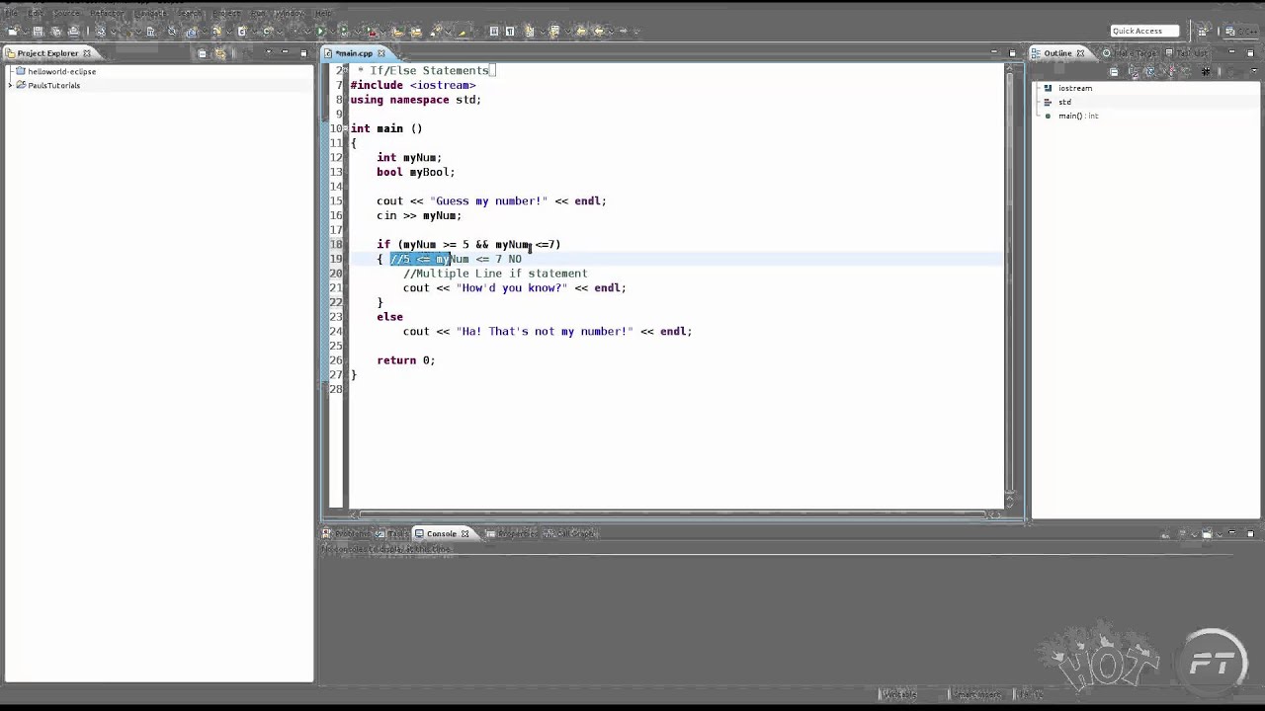Open the File menu

click(x=10, y=13)
